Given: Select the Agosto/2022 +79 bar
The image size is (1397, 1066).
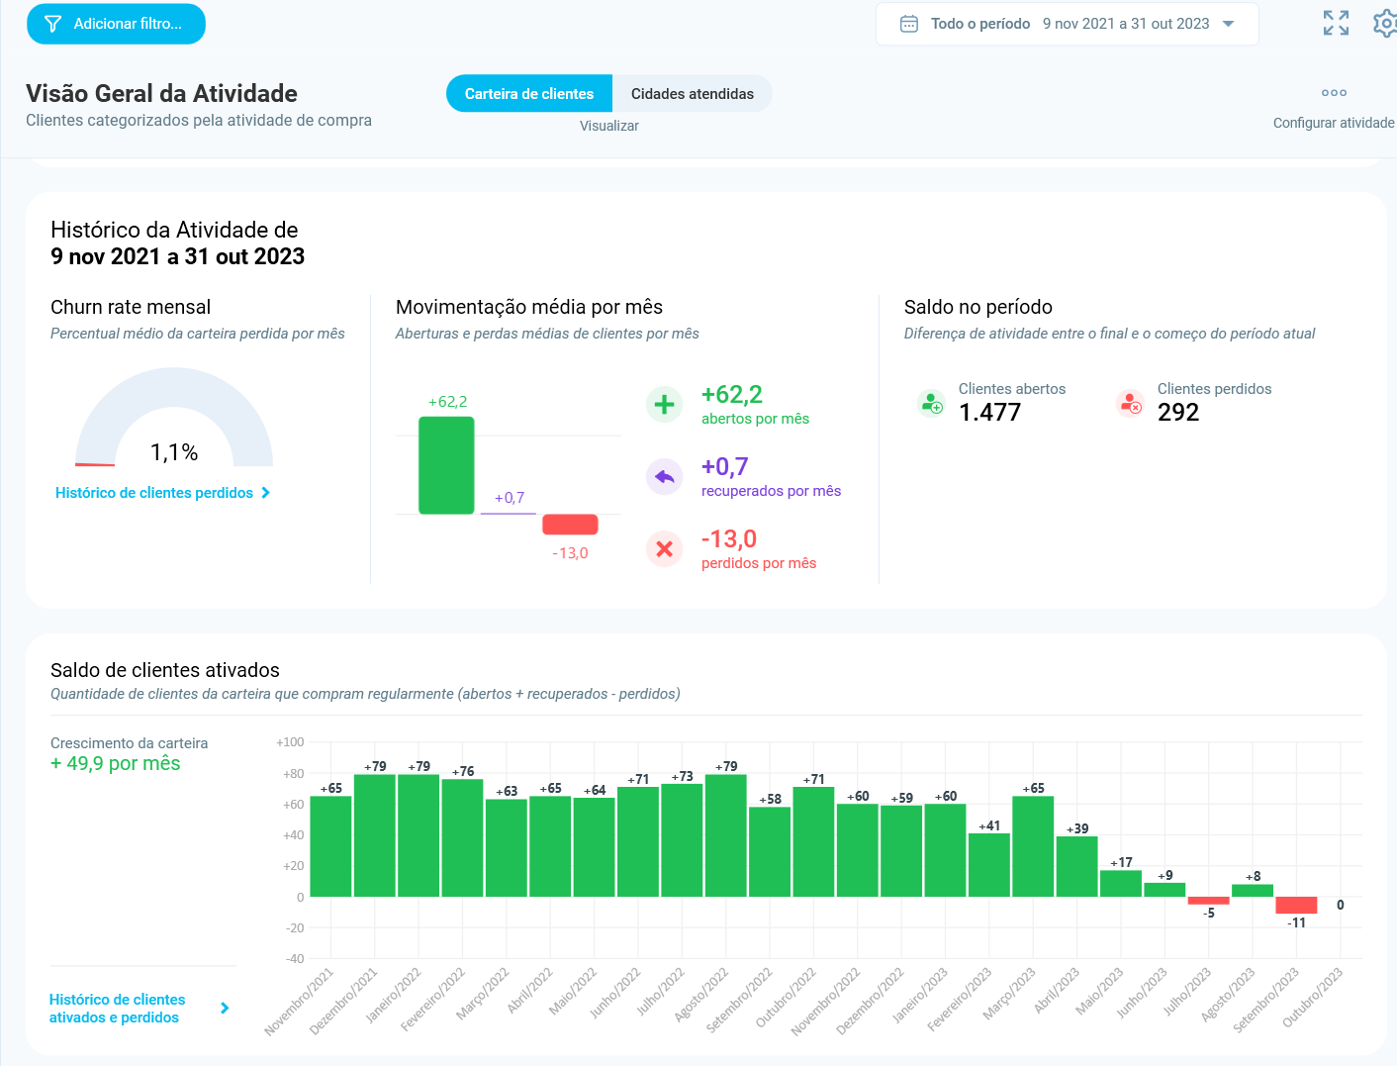Looking at the screenshot, I should point(726,836).
